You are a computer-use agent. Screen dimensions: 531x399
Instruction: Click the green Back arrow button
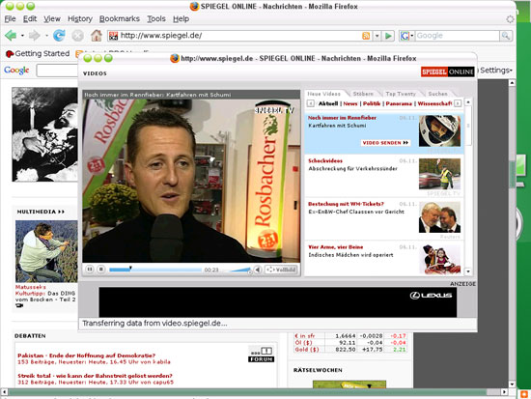tap(11, 35)
